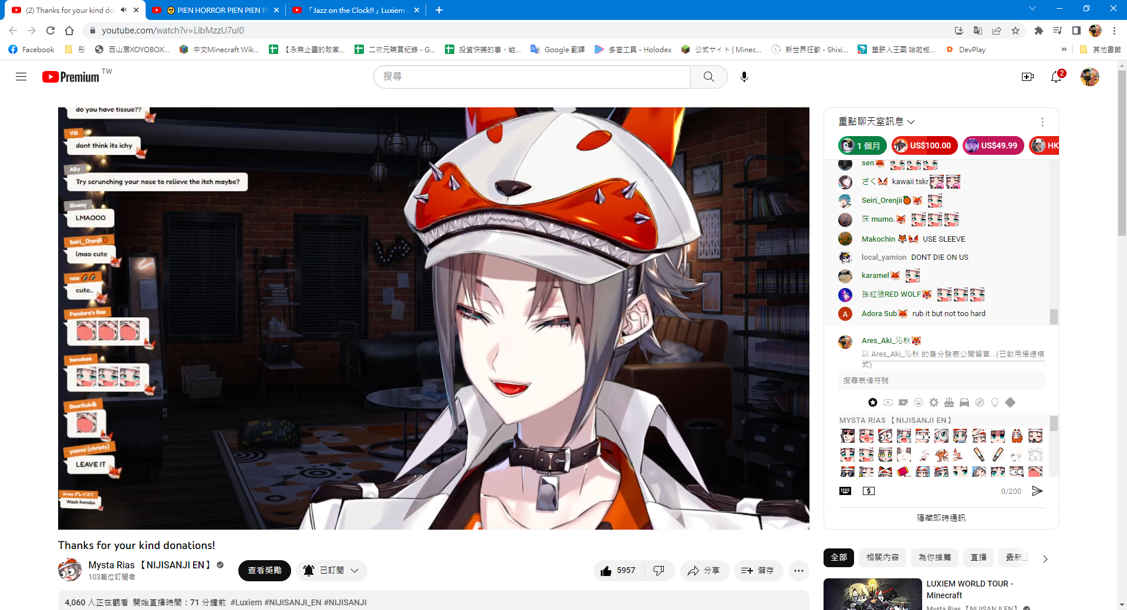1127x610 pixels.
Task: Select the car travel emoji category
Action: coord(964,402)
